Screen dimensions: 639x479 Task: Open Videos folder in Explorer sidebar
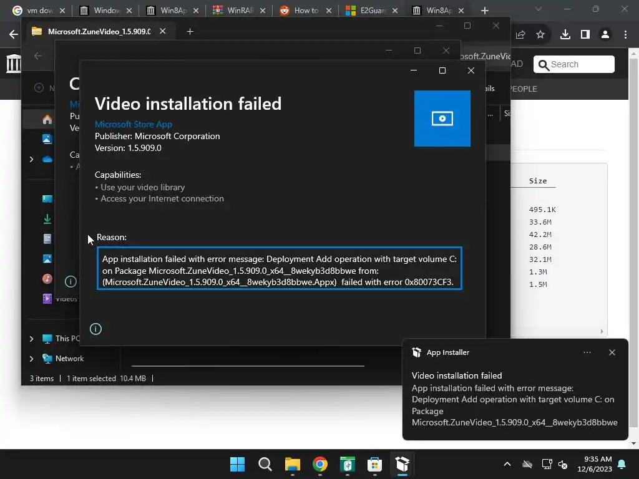47,299
